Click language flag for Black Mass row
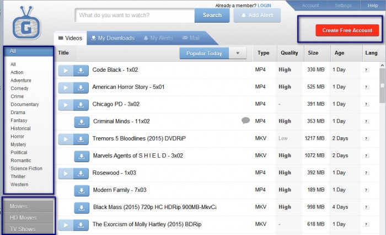Screen dimensions: 386x235 [366, 207]
